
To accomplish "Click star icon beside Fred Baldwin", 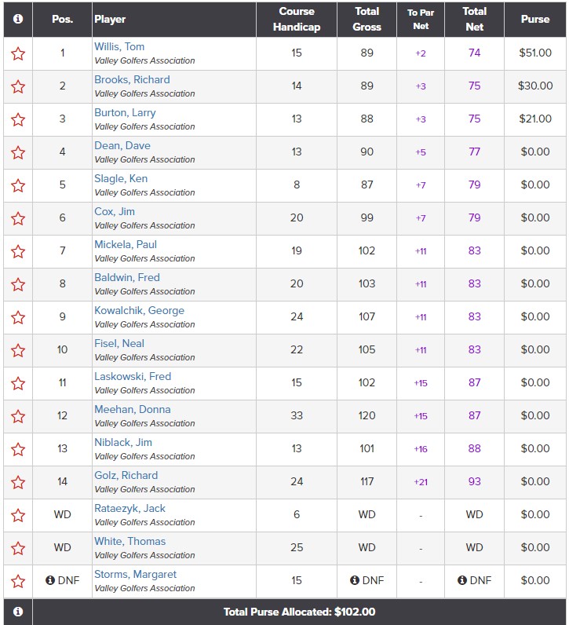I will pyautogui.click(x=18, y=284).
